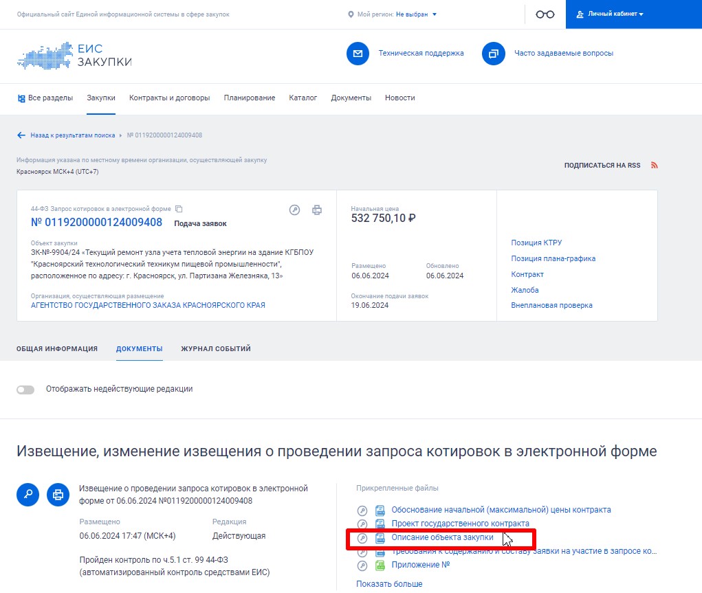
Task: Open АГЕНТСТВО ГОСУДАРСТВЕННОГО ЗАКАЗА КРАСНОЯРСКОГО КРАЯ link
Action: [148, 305]
